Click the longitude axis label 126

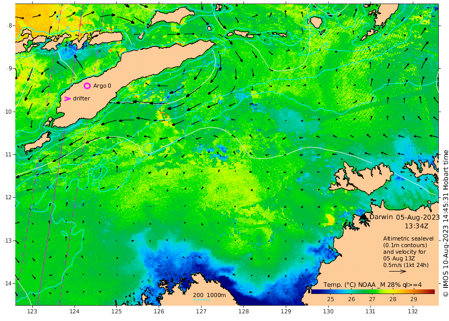pyautogui.click(x=159, y=311)
